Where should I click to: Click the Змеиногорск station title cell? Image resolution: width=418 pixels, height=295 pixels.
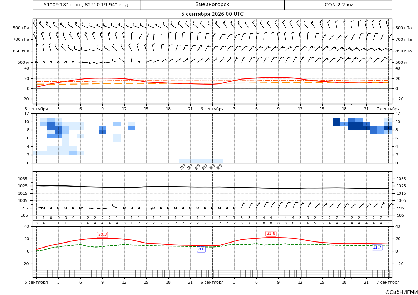click(212, 5)
